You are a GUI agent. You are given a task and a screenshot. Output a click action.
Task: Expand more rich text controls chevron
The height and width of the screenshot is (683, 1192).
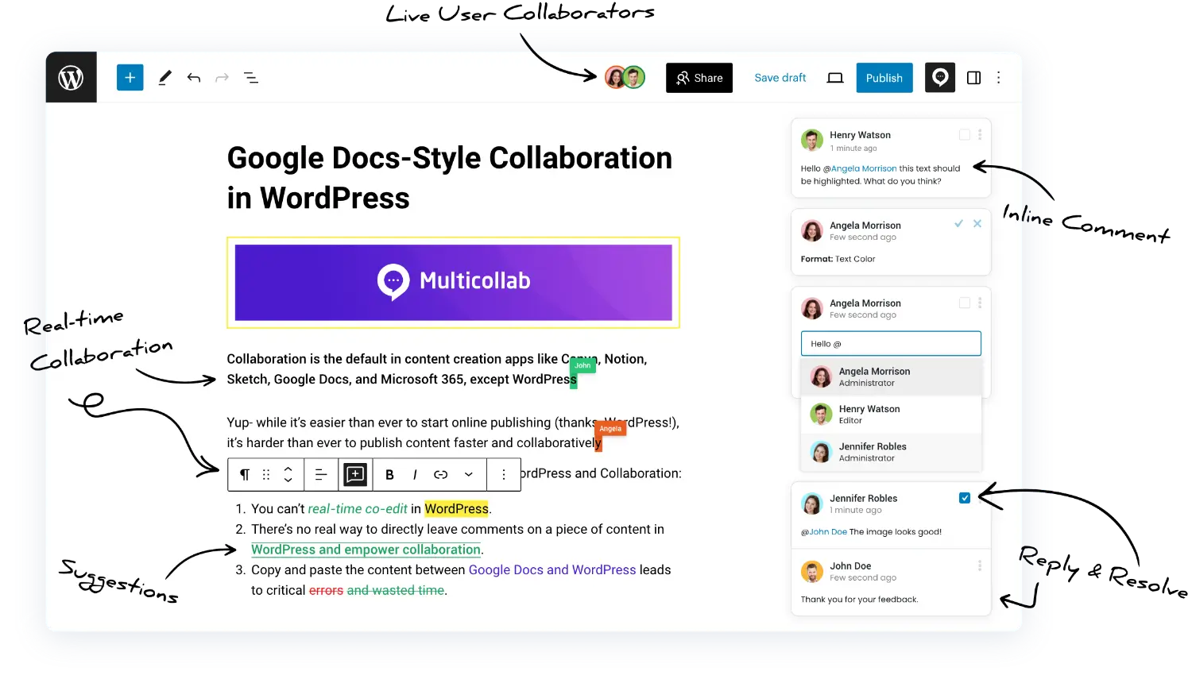(x=469, y=474)
